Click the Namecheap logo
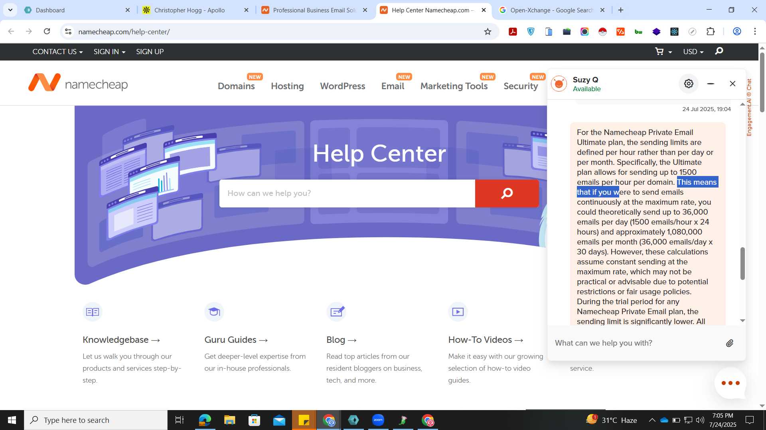766x430 pixels. (78, 83)
